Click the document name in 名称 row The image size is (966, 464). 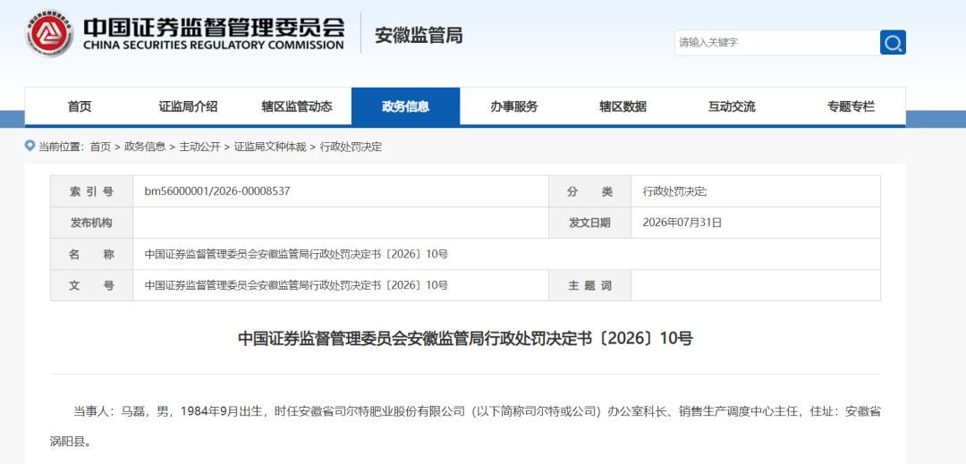tap(296, 254)
